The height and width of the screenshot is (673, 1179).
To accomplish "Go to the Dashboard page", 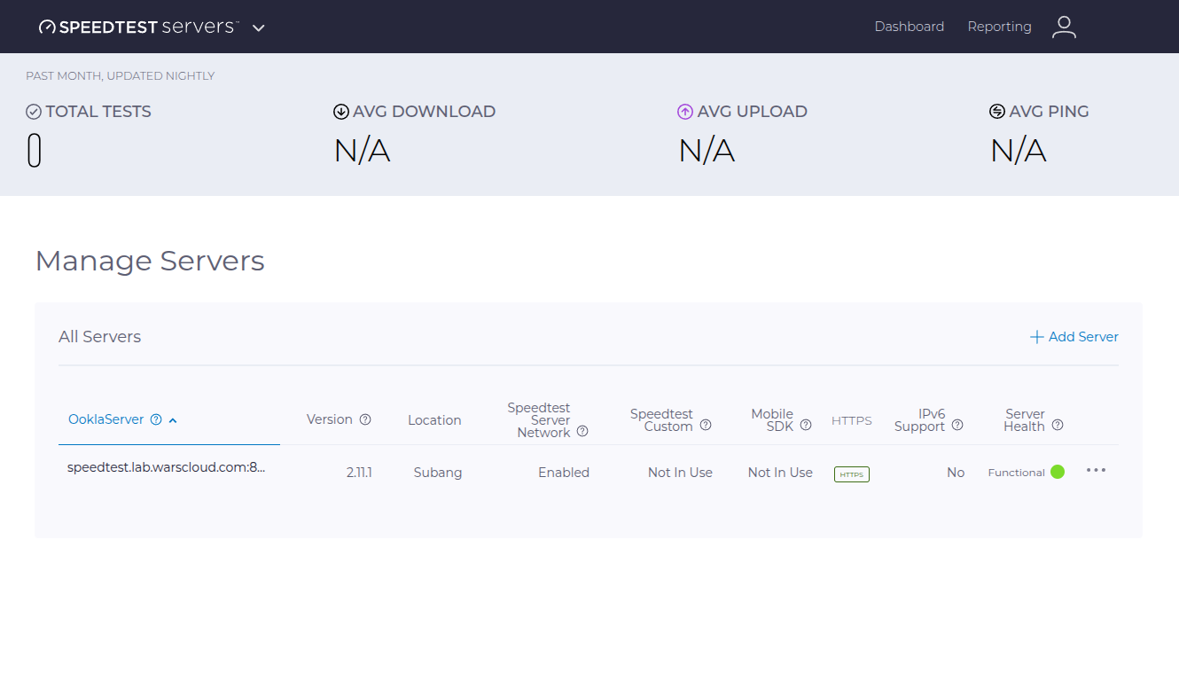I will tap(910, 26).
